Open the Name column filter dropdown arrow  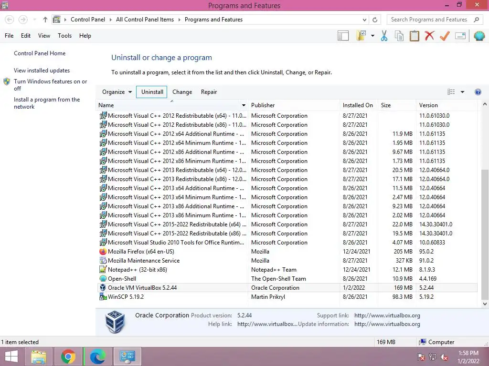click(244, 105)
